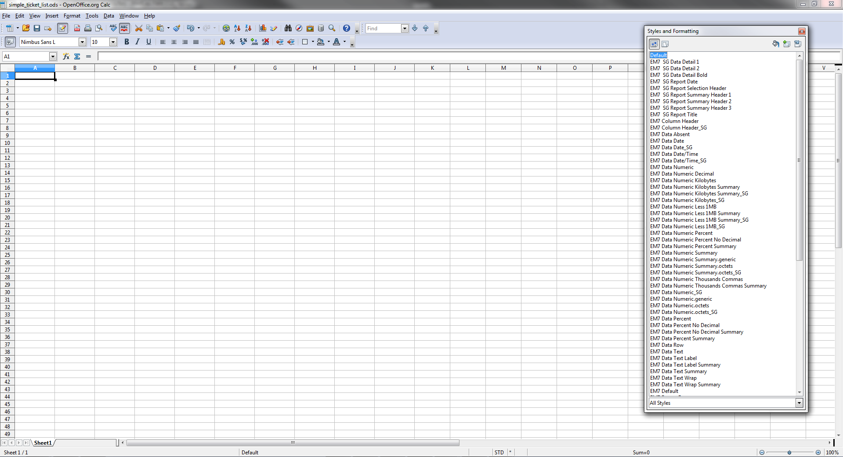Viewport: 843px width, 457px height.
Task: Click New Style from Selection icon
Action: click(x=786, y=44)
